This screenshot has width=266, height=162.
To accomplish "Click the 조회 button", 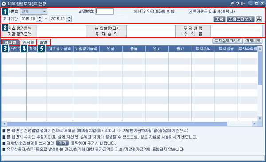I will coord(219,19).
